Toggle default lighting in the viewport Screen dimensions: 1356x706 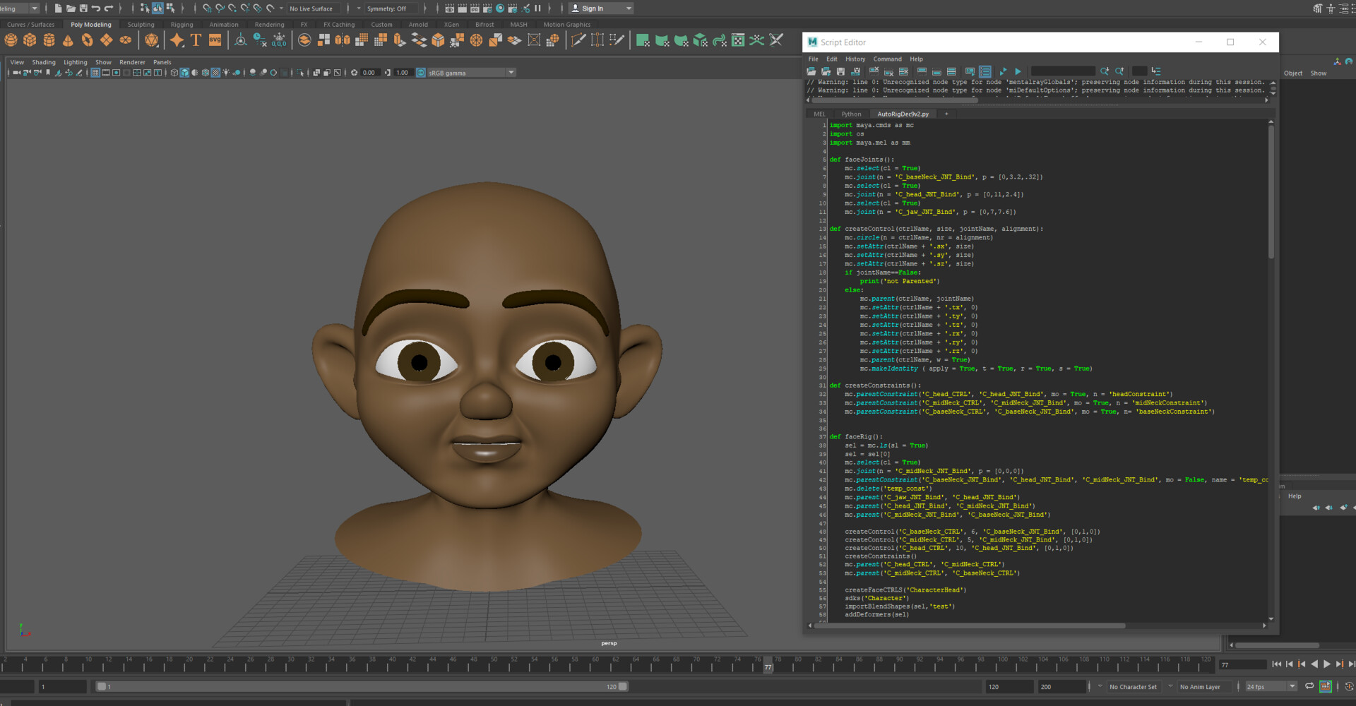[226, 72]
